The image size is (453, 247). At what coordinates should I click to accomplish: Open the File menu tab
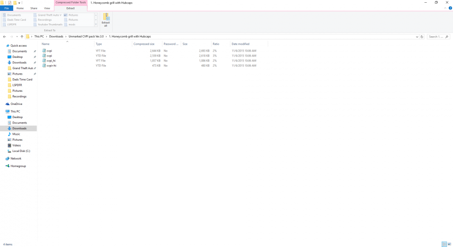[x=6, y=8]
